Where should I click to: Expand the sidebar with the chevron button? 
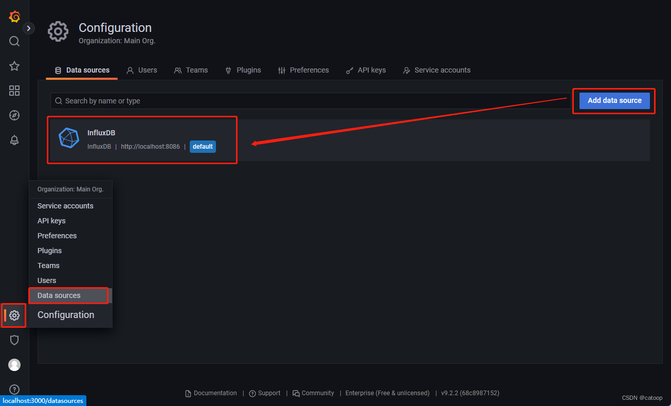point(28,28)
